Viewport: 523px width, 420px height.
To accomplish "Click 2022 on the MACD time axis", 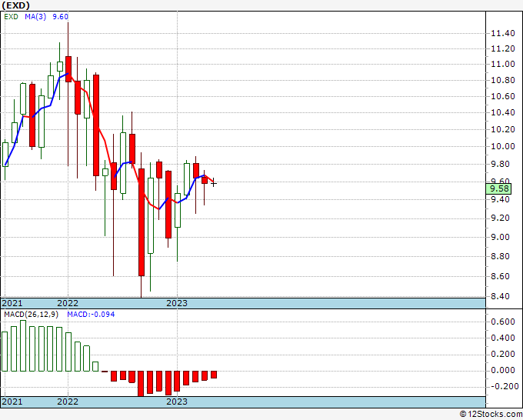I will [68, 402].
